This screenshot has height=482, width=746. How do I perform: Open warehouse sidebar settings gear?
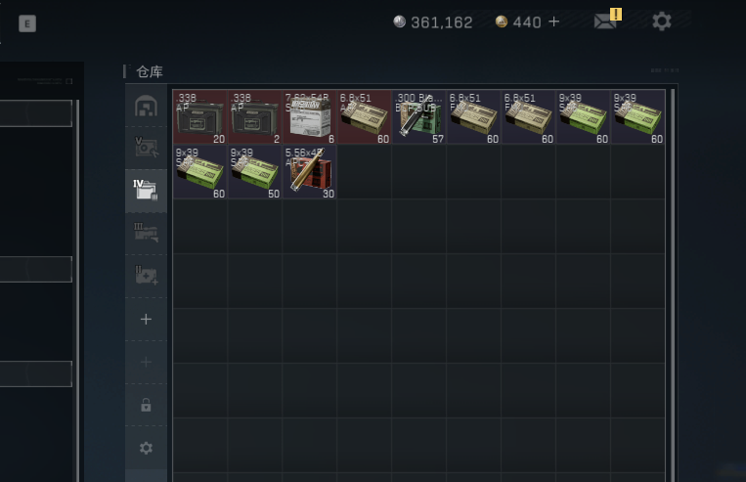(146, 448)
